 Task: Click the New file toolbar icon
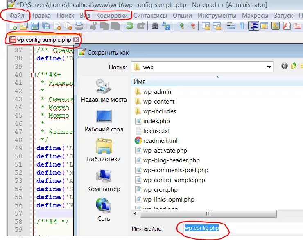click(x=13, y=26)
